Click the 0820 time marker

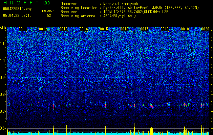point(205,29)
